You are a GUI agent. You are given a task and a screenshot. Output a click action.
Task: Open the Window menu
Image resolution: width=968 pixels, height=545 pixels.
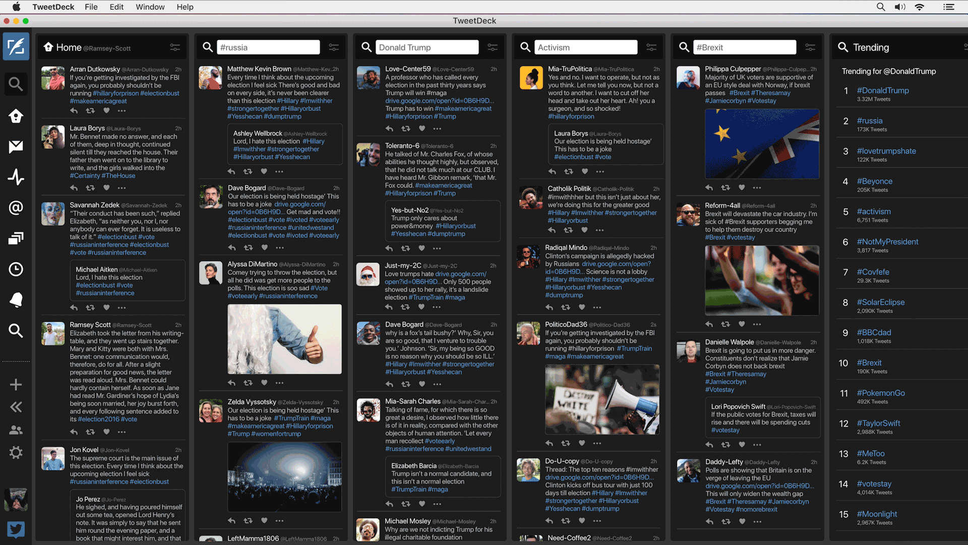150,7
